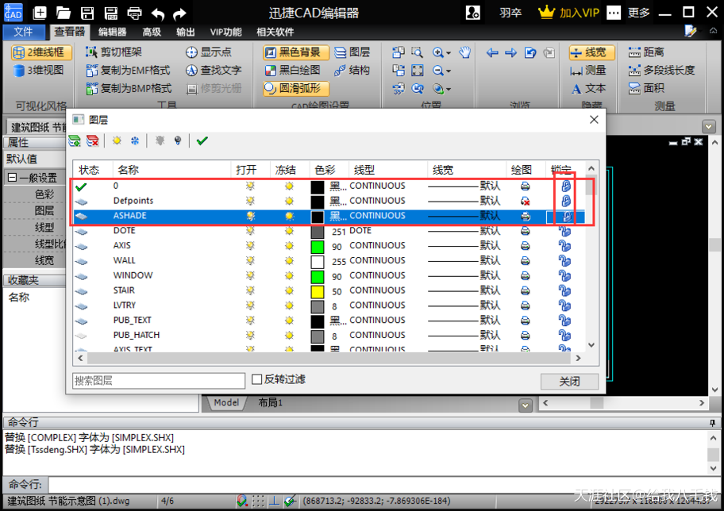Go to previous view with left arrow
This screenshot has height=511, width=724.
[492, 52]
